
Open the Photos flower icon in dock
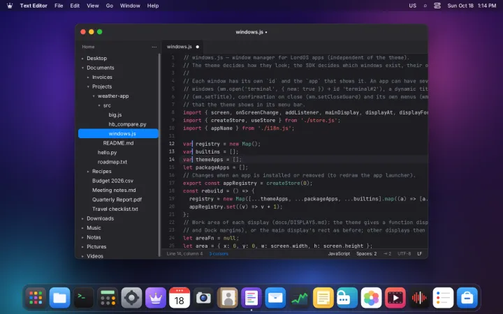tap(371, 298)
